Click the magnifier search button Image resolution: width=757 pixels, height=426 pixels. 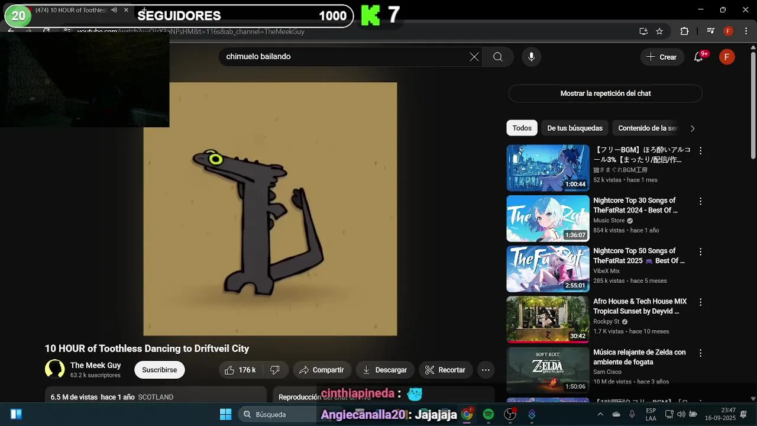[498, 57]
